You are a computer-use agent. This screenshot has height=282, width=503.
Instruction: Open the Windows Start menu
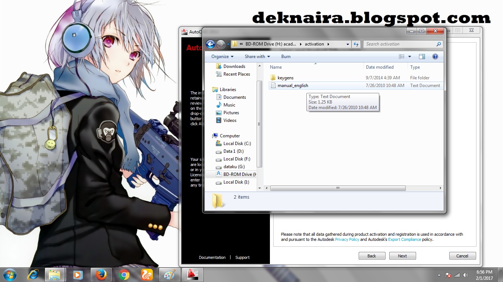9,275
